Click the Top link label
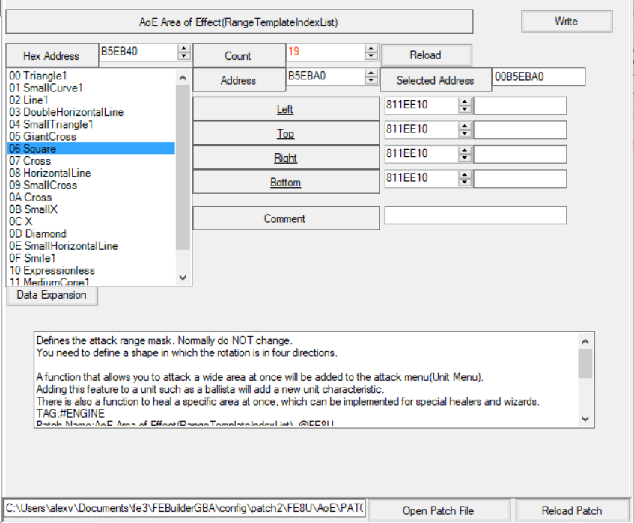This screenshot has height=523, width=634. tap(285, 134)
